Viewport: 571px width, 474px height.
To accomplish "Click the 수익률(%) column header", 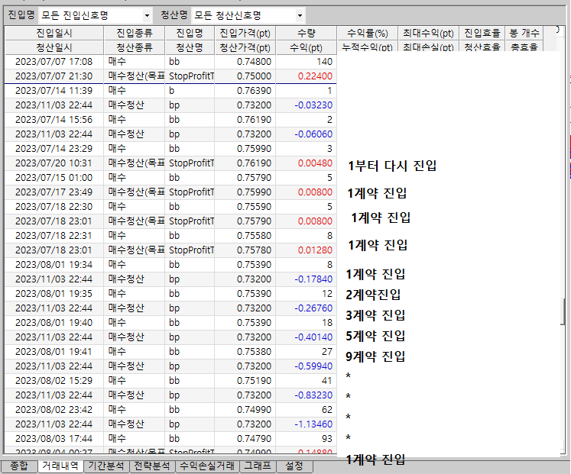I will (367, 34).
